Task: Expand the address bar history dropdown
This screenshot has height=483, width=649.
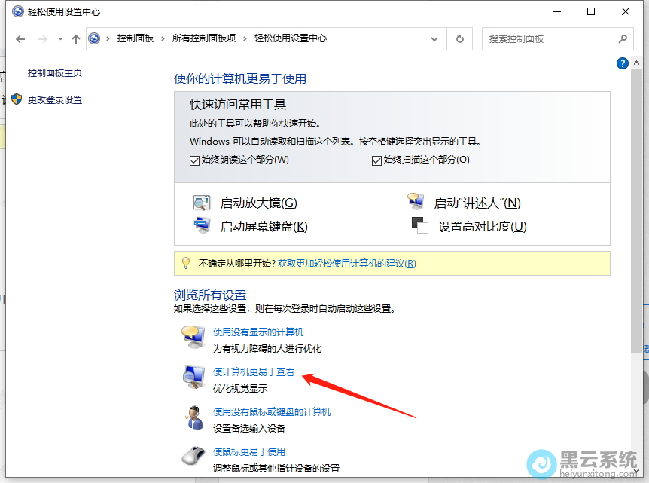Action: (x=434, y=39)
